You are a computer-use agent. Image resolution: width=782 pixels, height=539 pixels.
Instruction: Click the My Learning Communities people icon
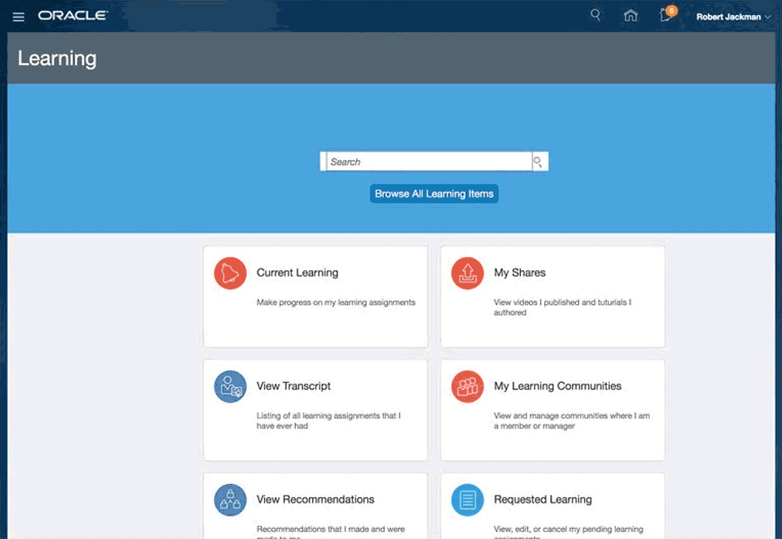(467, 387)
